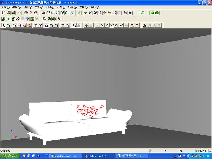Select the YZ plane constraint

[121, 25]
